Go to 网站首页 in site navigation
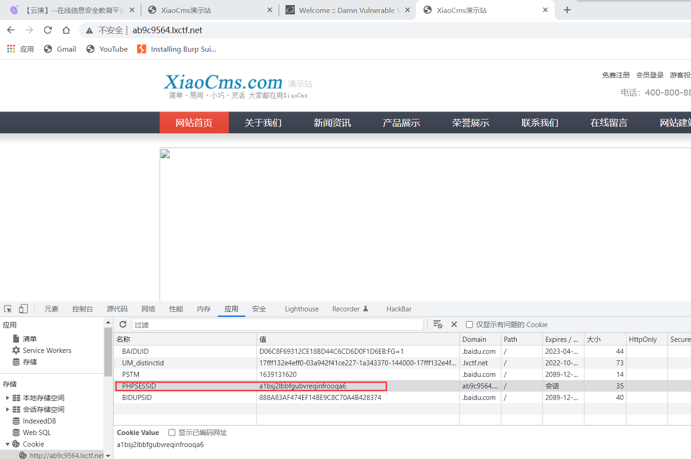 point(194,123)
